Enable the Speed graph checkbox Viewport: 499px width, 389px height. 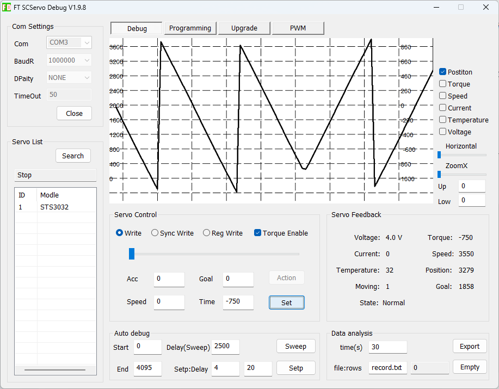pos(442,96)
